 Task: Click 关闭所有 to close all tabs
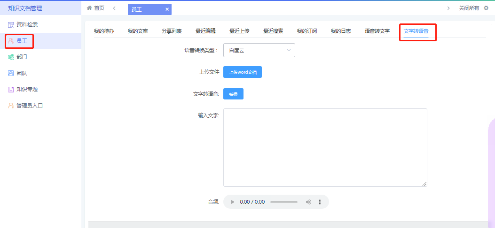469,8
